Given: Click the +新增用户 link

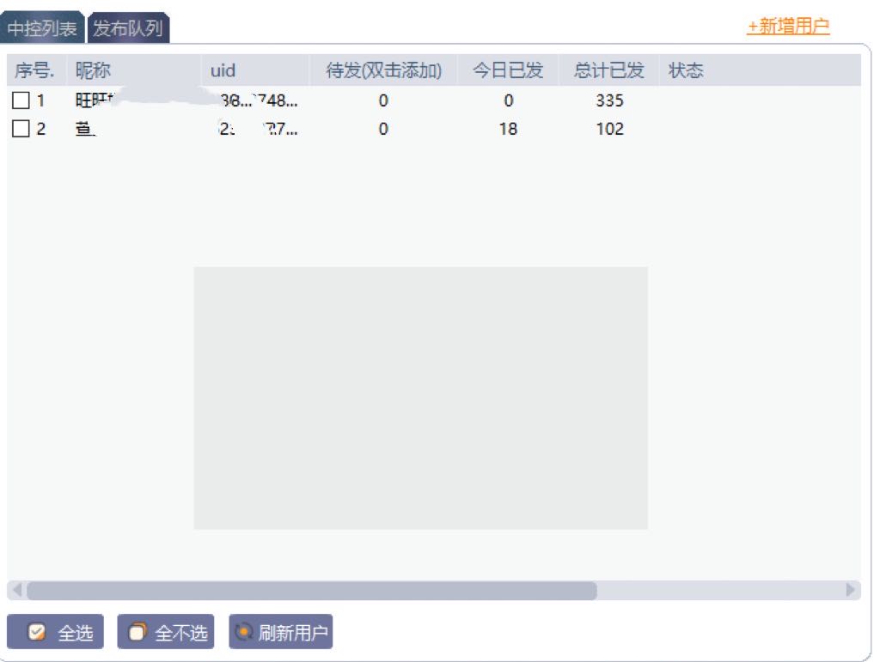Looking at the screenshot, I should click(x=788, y=27).
